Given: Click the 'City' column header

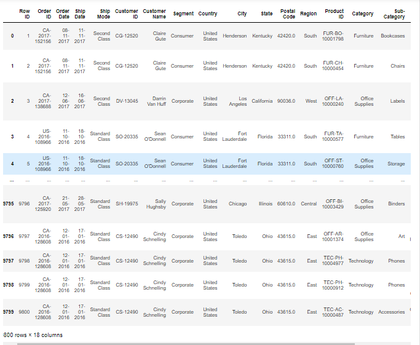Looking at the screenshot, I should [242, 14].
